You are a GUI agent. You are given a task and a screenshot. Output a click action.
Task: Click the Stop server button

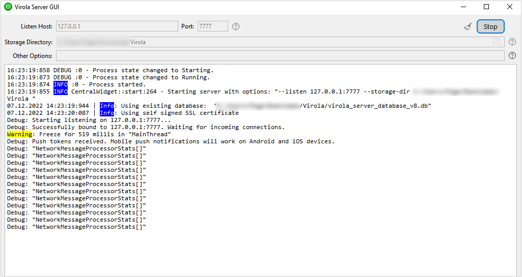490,26
